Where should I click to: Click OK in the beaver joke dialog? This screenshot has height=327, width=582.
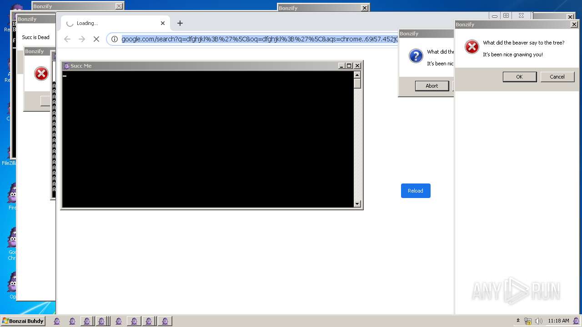tap(520, 77)
